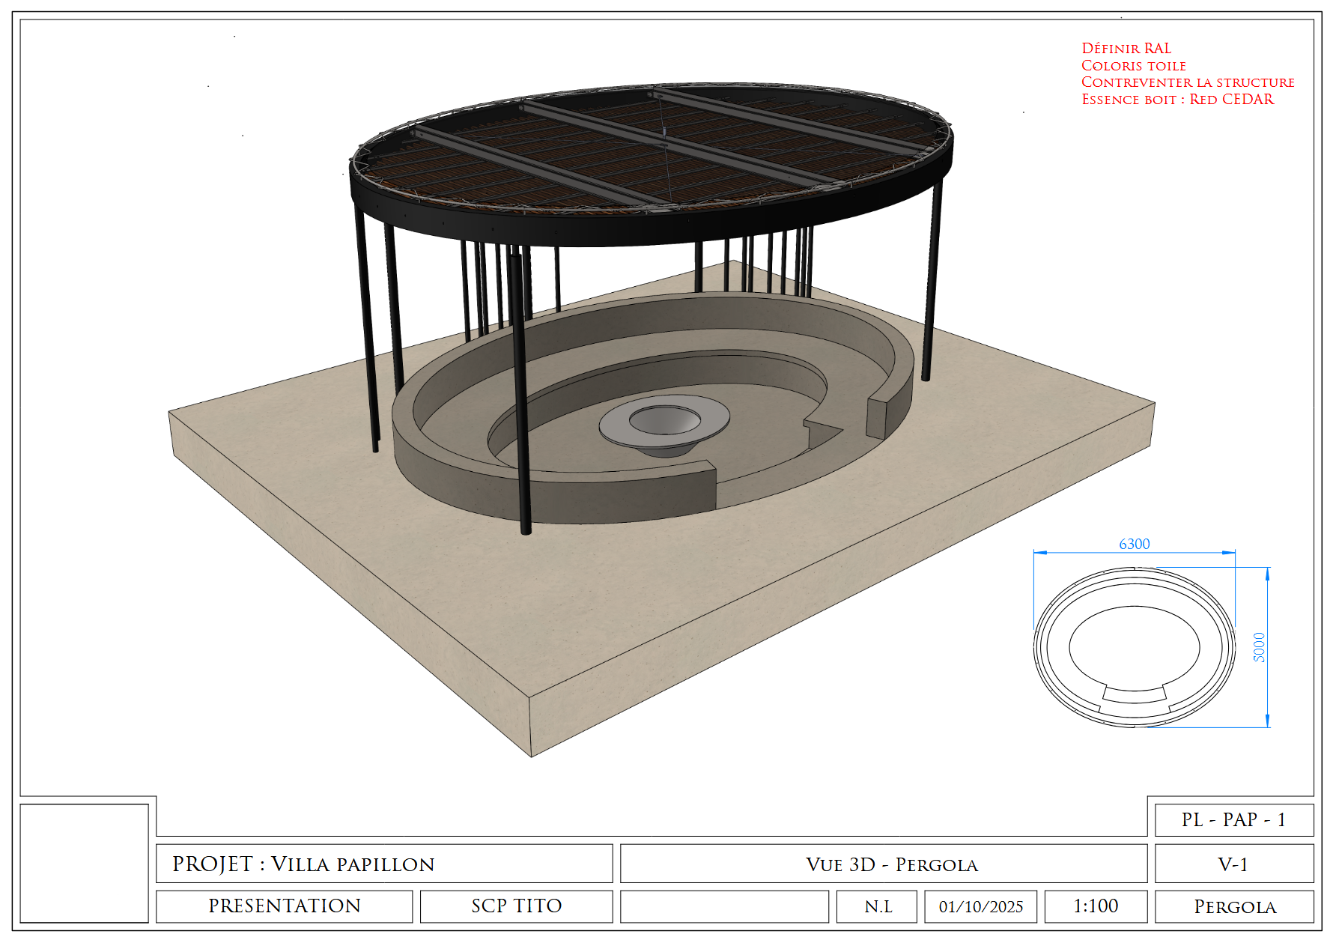Select the central fire pit bowl in 3D view
The image size is (1333, 943).
tap(664, 424)
